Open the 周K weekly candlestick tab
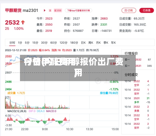 coord(91,43)
